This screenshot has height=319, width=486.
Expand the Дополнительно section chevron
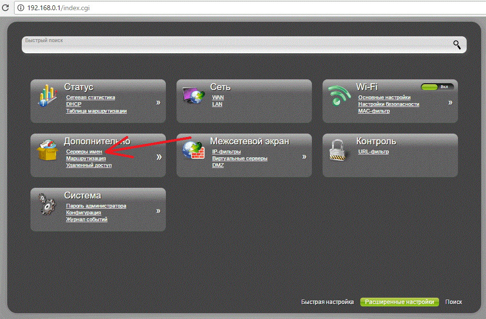click(158, 157)
